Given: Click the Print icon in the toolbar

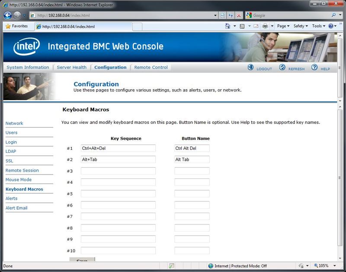Looking at the screenshot, I should click(x=265, y=26).
